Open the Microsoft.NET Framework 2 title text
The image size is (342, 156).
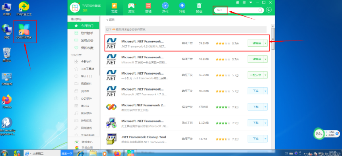click(143, 105)
